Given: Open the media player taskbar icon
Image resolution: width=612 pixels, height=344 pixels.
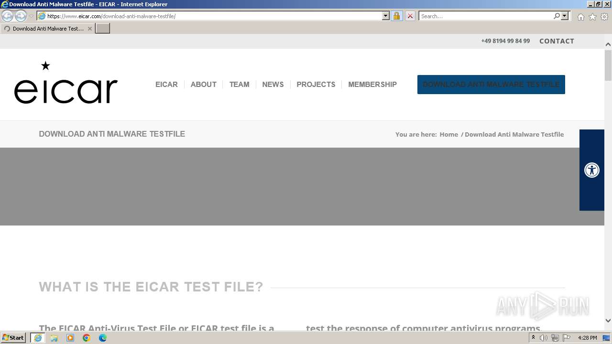Looking at the screenshot, I should [x=70, y=338].
